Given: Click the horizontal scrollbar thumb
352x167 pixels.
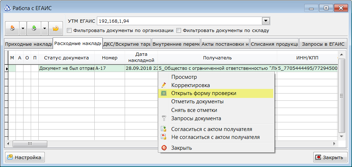Looking at the screenshot, I should click(x=30, y=144).
